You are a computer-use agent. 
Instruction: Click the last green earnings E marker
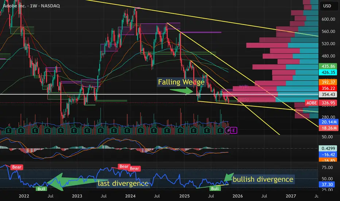click(x=220, y=130)
